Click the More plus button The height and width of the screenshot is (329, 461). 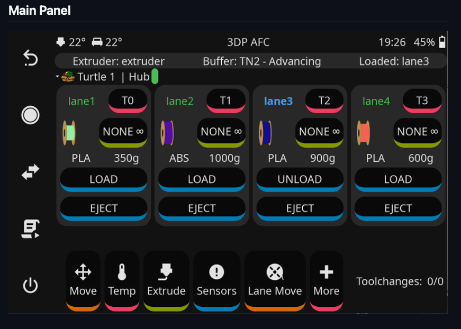tap(327, 281)
